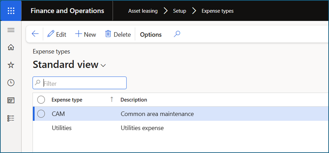Go to Home in sidebar
This screenshot has height=153, width=329.
pos(11,48)
